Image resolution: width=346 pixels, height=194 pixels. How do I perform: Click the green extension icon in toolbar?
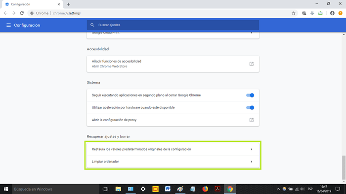click(x=320, y=13)
